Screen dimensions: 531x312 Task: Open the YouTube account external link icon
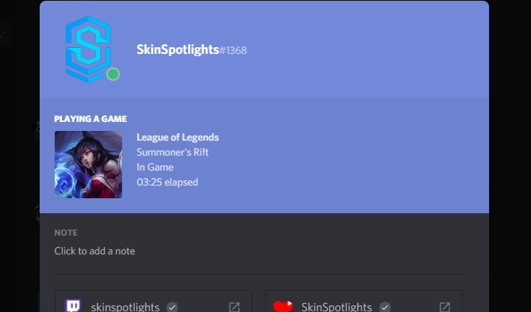coord(445,307)
